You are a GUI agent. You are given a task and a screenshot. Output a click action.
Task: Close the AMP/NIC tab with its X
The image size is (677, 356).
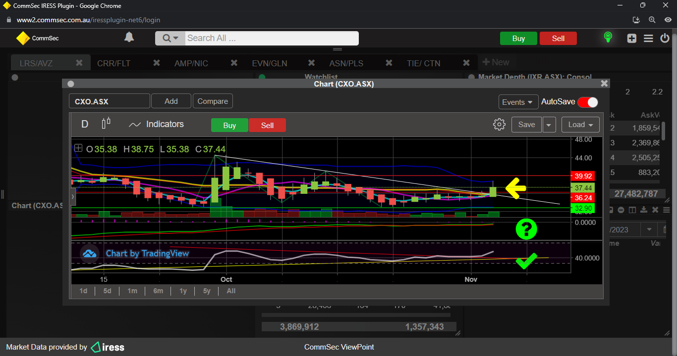tap(234, 63)
